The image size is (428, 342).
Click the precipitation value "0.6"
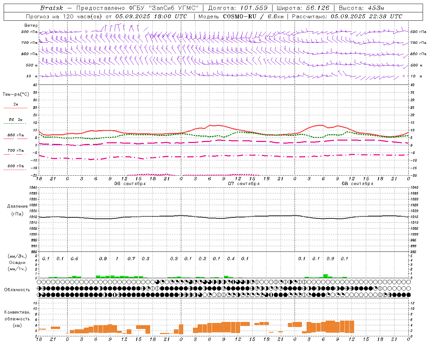pyautogui.click(x=75, y=259)
